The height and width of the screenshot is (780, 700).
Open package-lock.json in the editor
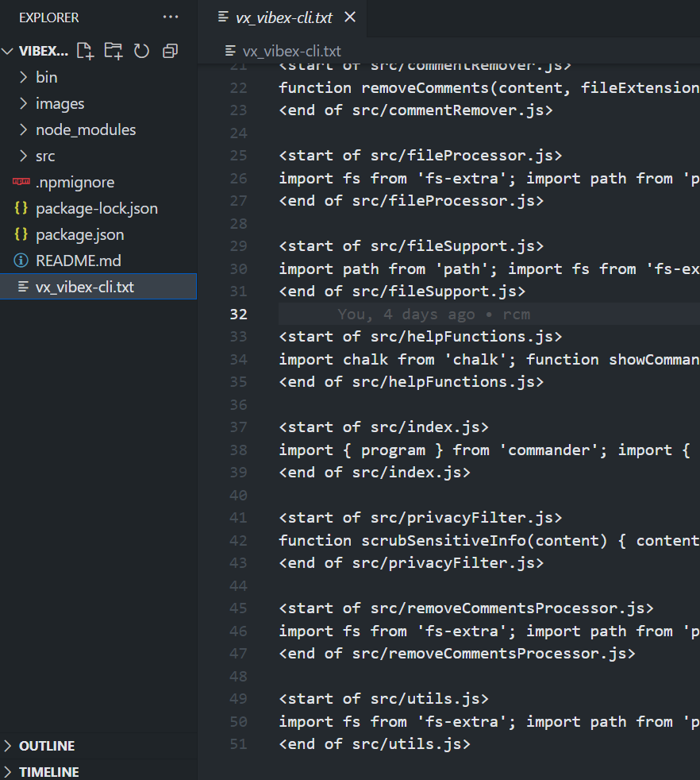click(x=98, y=208)
